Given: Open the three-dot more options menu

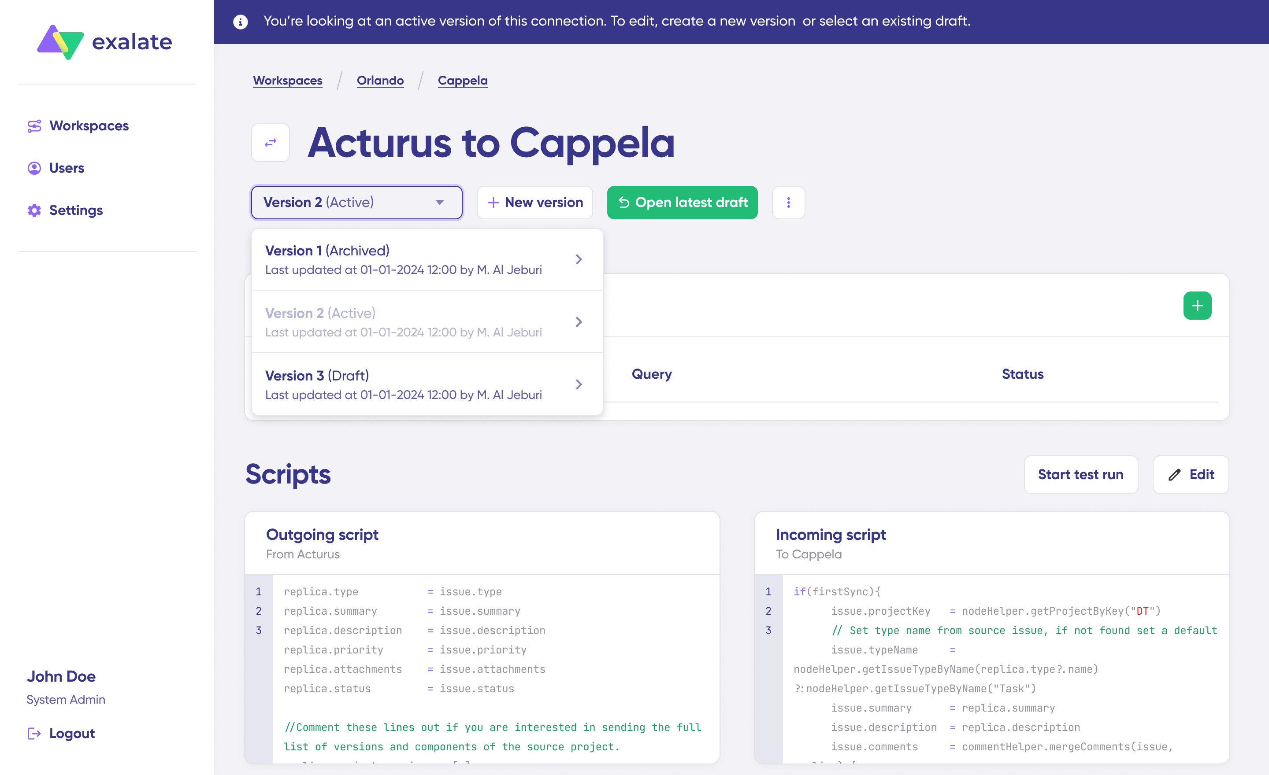Looking at the screenshot, I should point(788,202).
